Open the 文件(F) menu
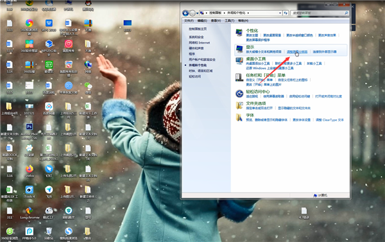This screenshot has height=242, width=385. pos(189,21)
